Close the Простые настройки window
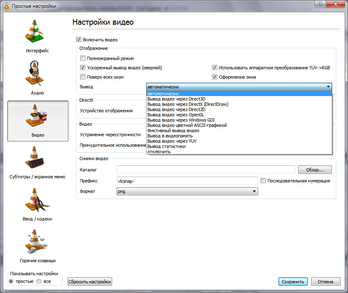Screen dimensions: 348x293 335,4
